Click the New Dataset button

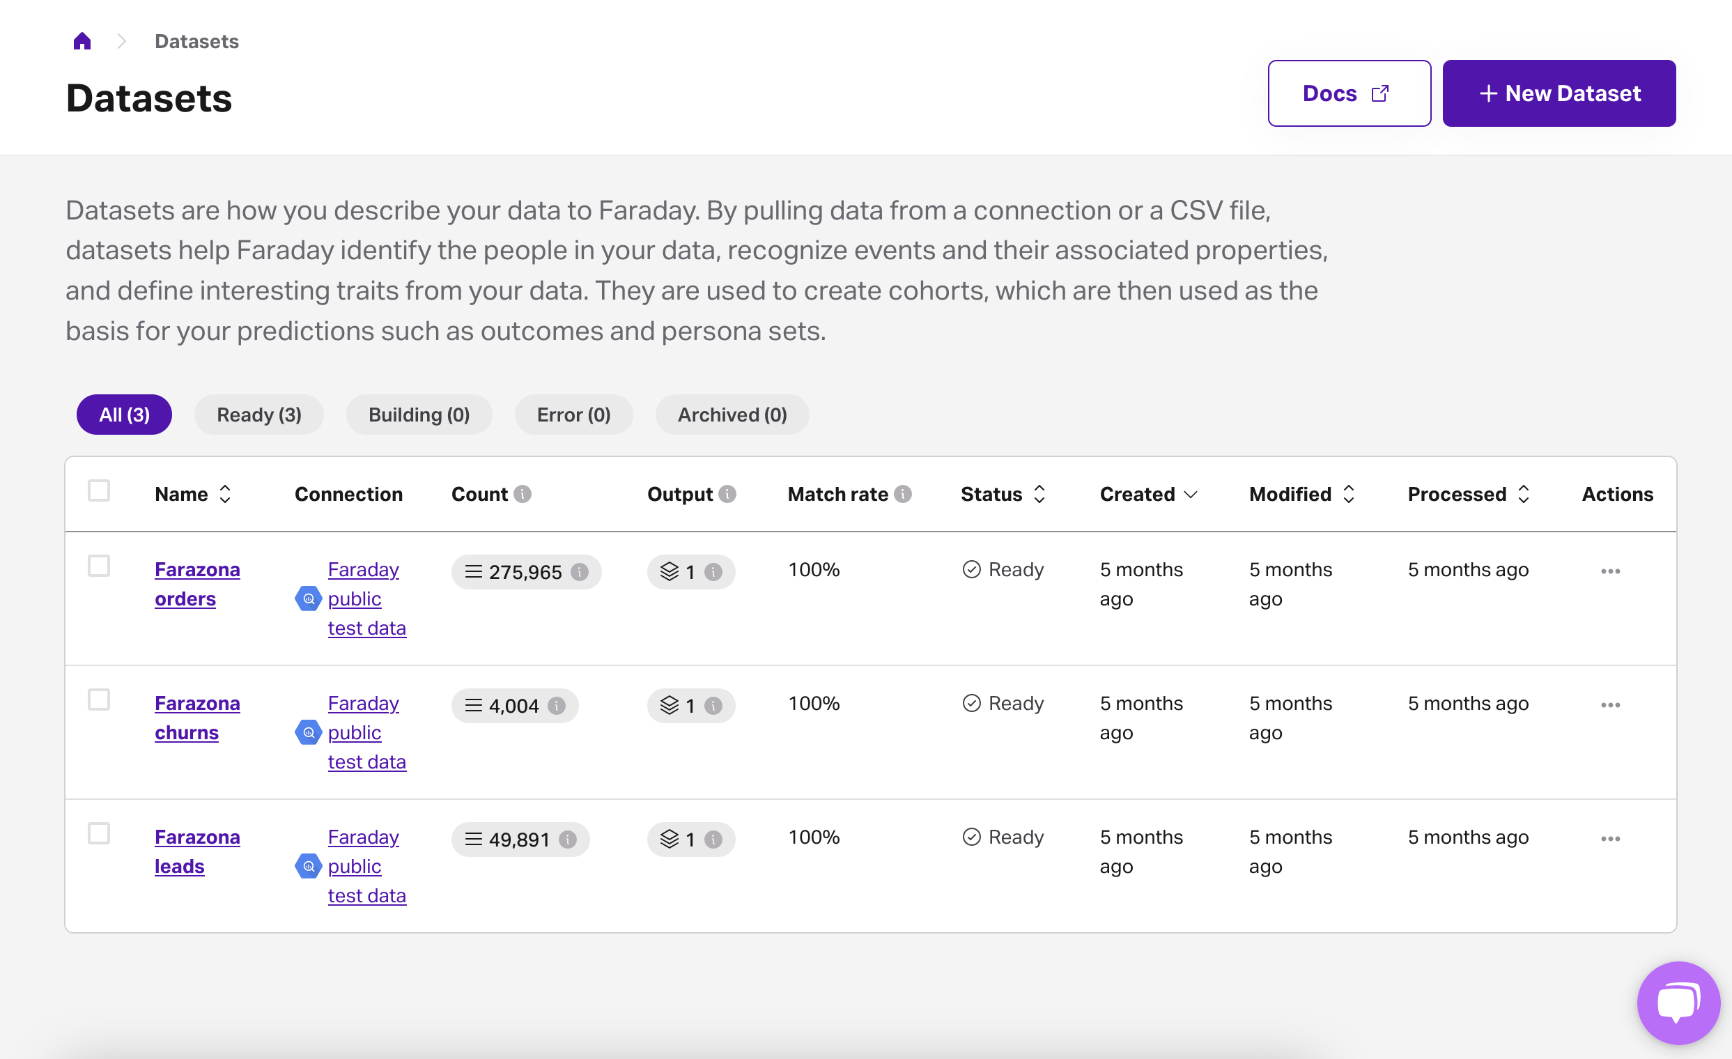[1559, 93]
